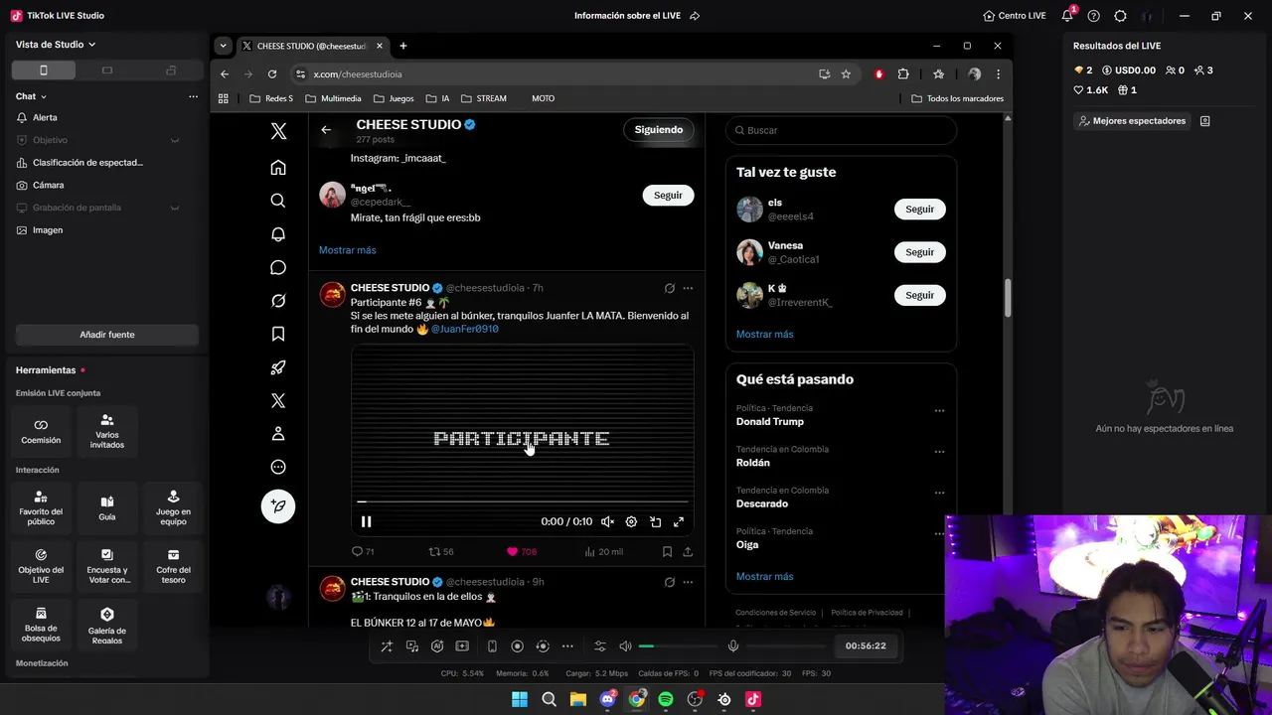Open Encuesta y Votar tool

click(x=107, y=565)
